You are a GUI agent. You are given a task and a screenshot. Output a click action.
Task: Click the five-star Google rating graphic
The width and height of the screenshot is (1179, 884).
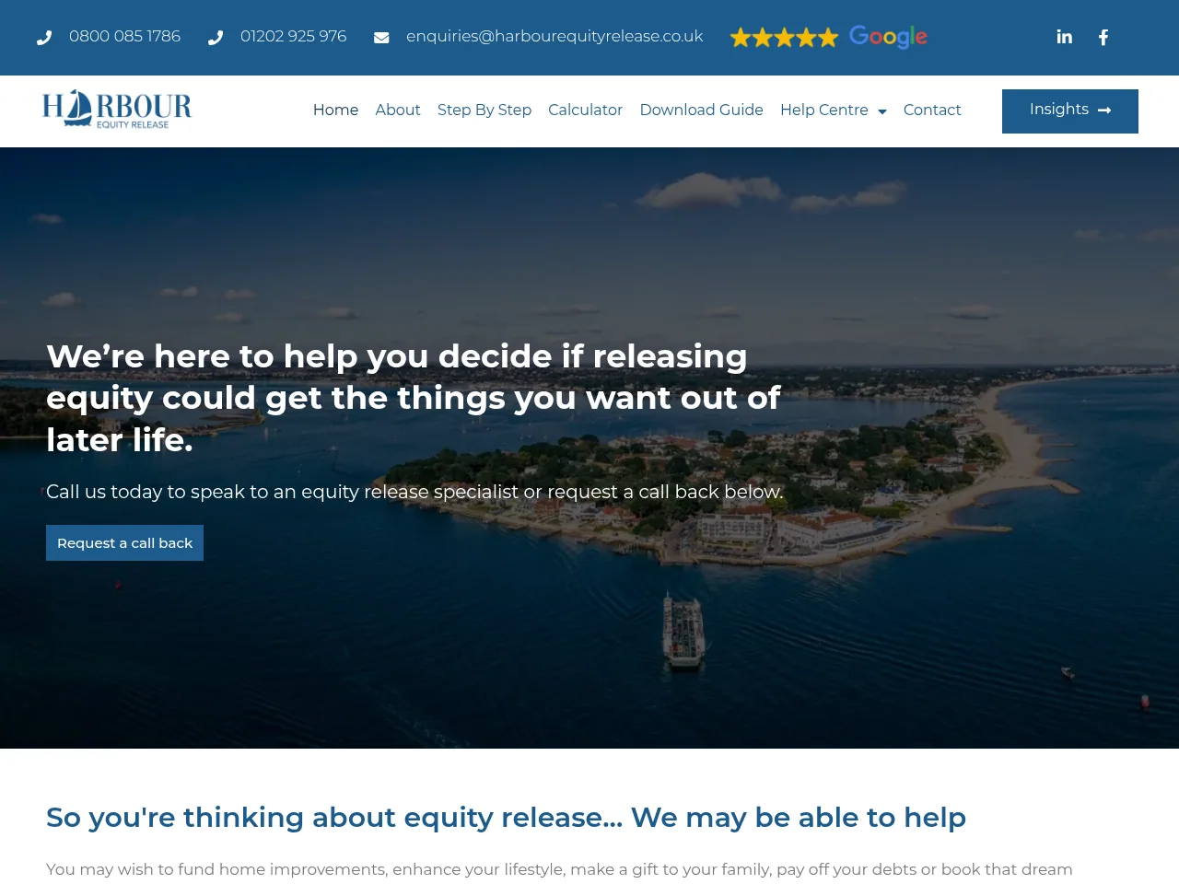784,37
